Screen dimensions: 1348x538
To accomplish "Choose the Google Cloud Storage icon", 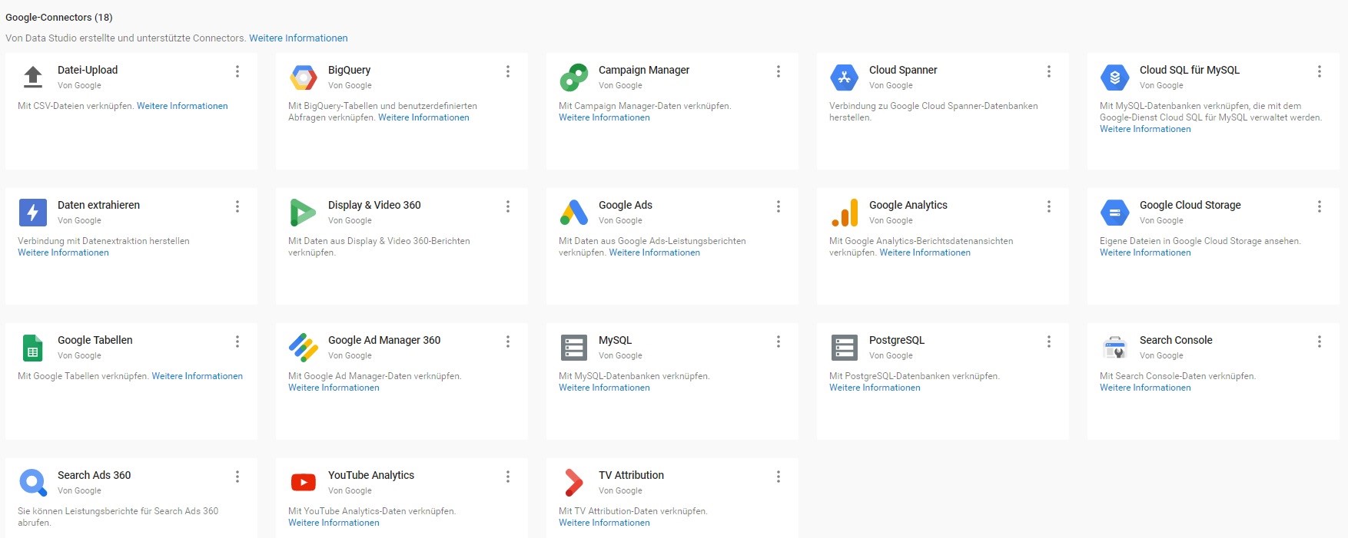I will 1115,213.
